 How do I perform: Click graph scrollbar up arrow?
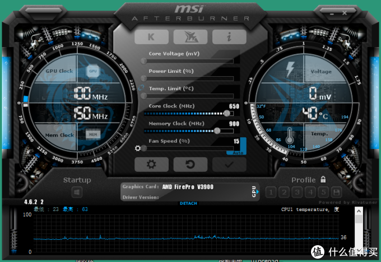click(x=359, y=211)
